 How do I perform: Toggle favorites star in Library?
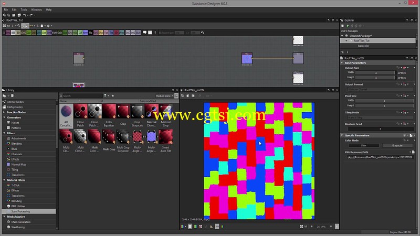pyautogui.click(x=113, y=96)
